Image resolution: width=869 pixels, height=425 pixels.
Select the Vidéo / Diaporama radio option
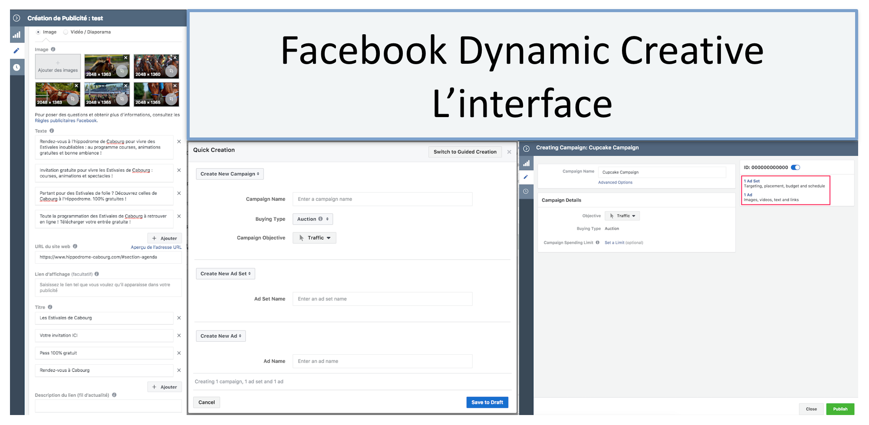coord(66,32)
